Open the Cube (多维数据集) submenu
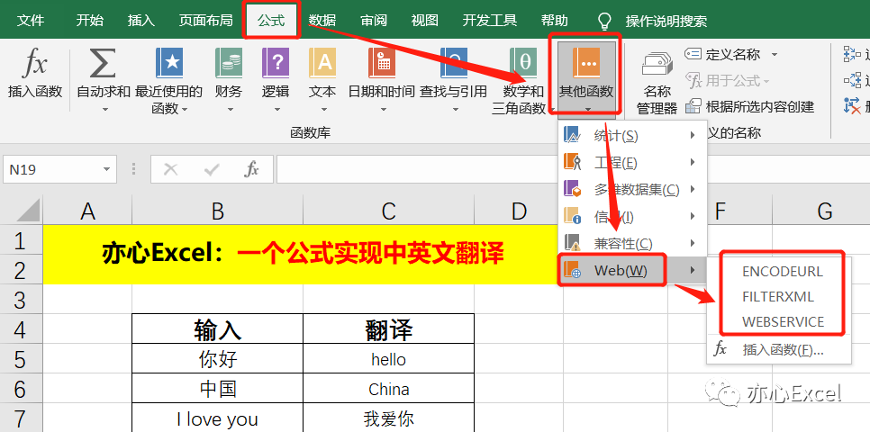The width and height of the screenshot is (870, 432). (x=632, y=189)
